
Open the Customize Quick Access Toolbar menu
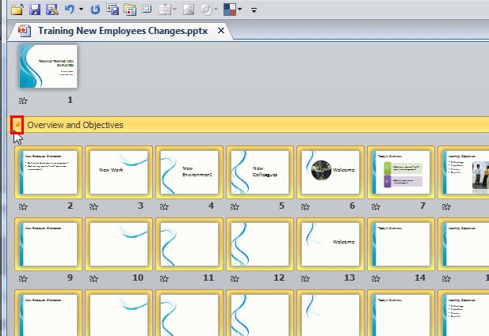pos(254,10)
